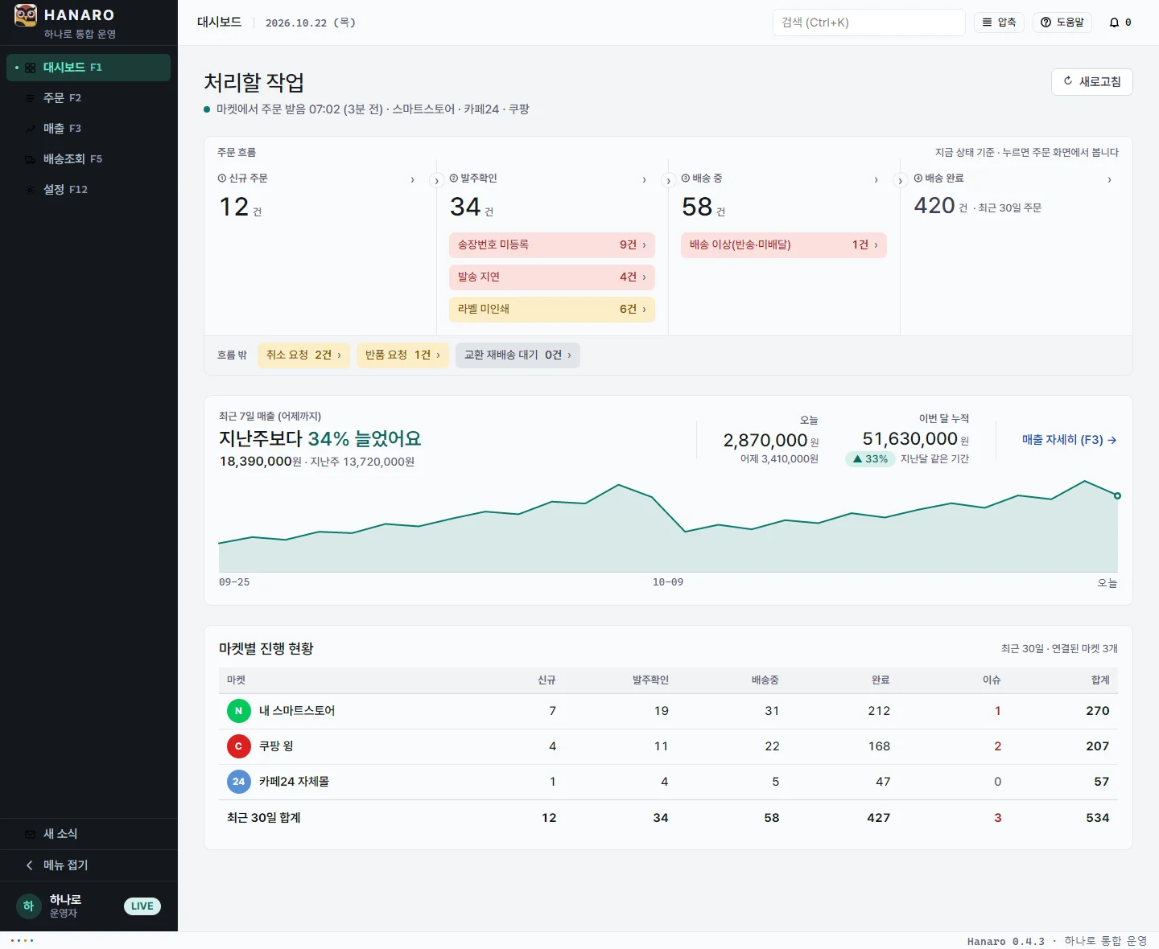
Task: Click the 하 user avatar
Action: [x=28, y=906]
